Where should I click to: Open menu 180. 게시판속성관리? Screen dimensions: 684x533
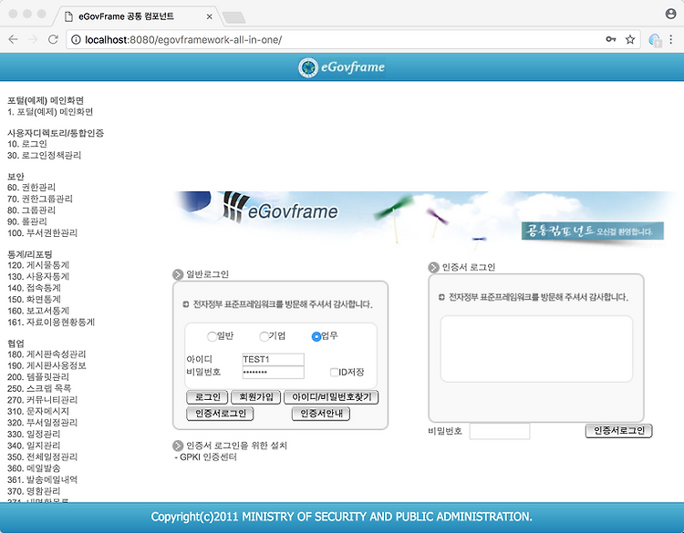click(x=47, y=354)
